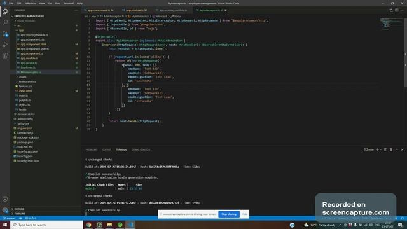Open the Extensions view icon
The image size is (407, 229).
pyautogui.click(x=5, y=56)
